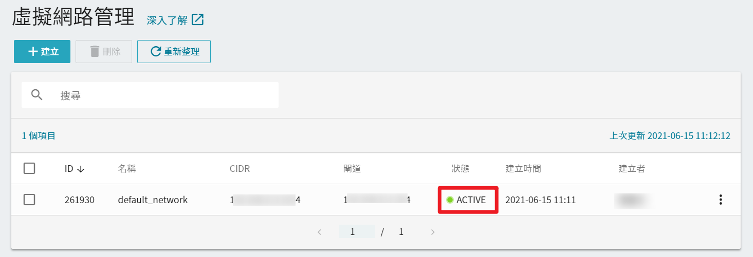
Task: Check the default_network row checkbox
Action: tap(29, 200)
